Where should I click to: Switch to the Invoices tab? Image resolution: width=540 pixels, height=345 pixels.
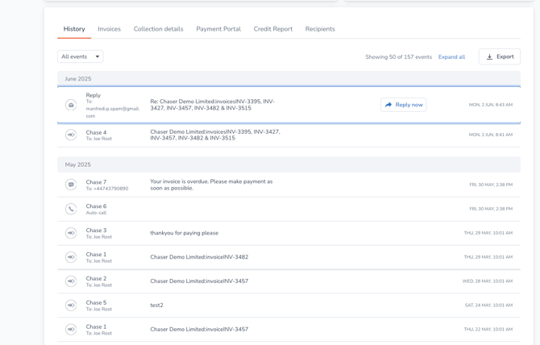109,29
